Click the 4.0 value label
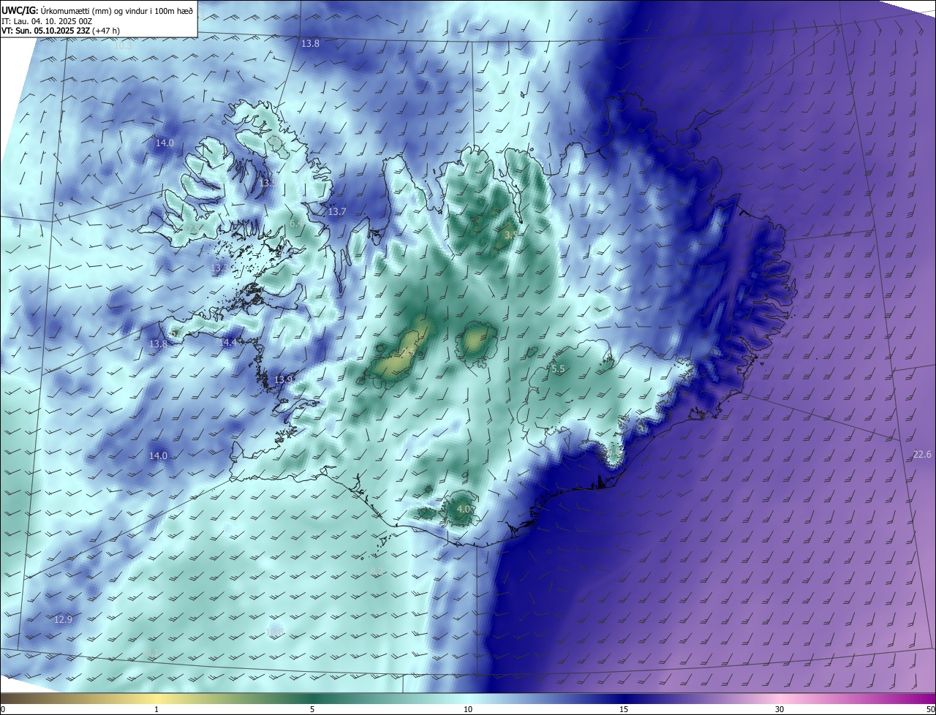This screenshot has height=715, width=936. click(464, 509)
